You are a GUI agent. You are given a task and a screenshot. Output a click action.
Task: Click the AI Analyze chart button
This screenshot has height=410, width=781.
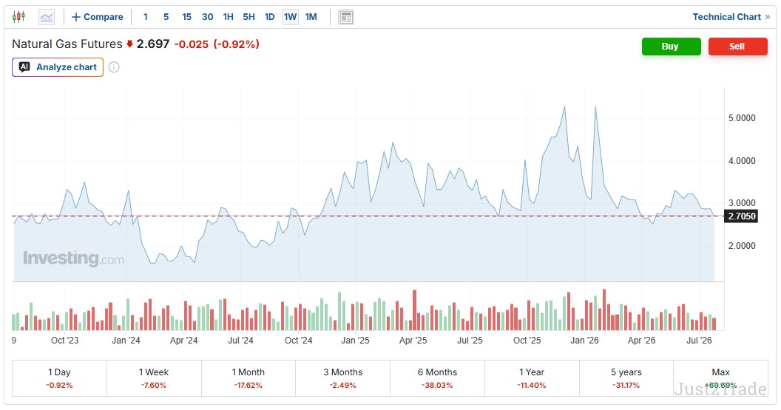[58, 67]
